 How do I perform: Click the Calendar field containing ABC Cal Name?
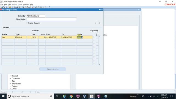pos(36,16)
